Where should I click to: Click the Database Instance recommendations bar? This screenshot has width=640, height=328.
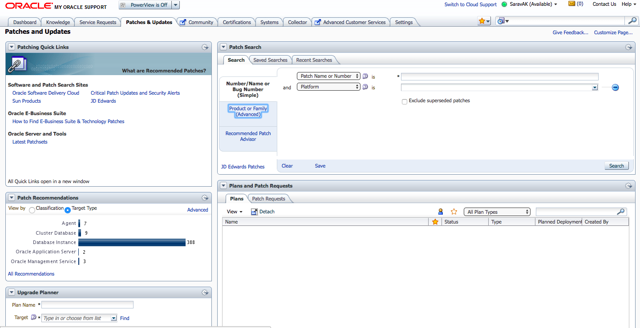(x=132, y=242)
